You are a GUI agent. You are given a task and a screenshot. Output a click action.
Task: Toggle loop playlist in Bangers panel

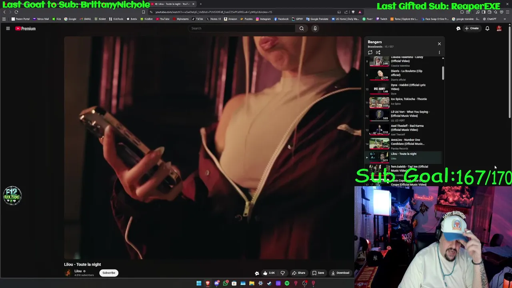[370, 52]
